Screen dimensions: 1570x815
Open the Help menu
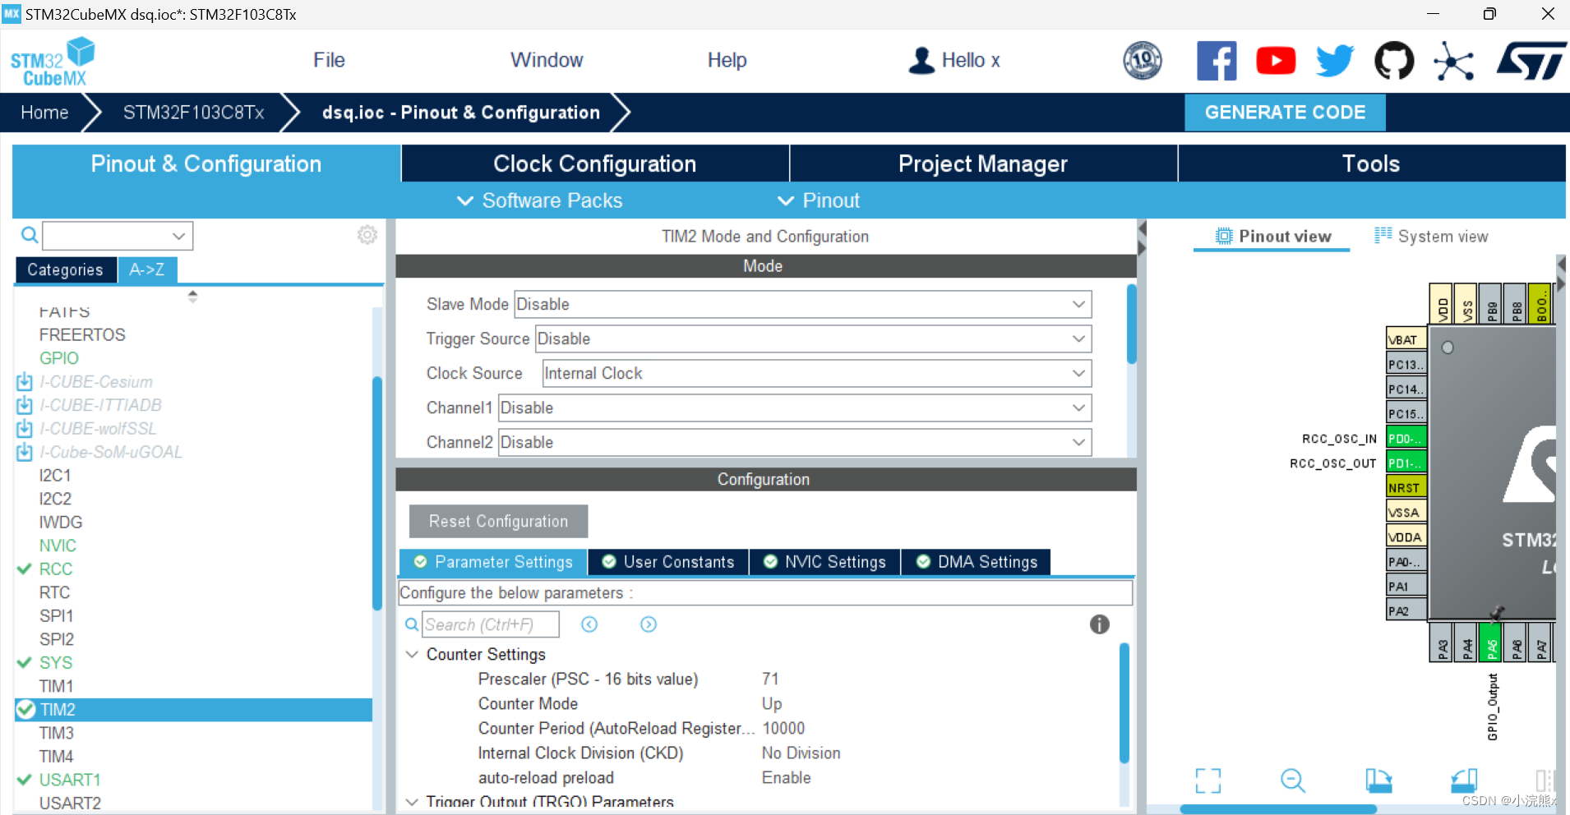727,60
